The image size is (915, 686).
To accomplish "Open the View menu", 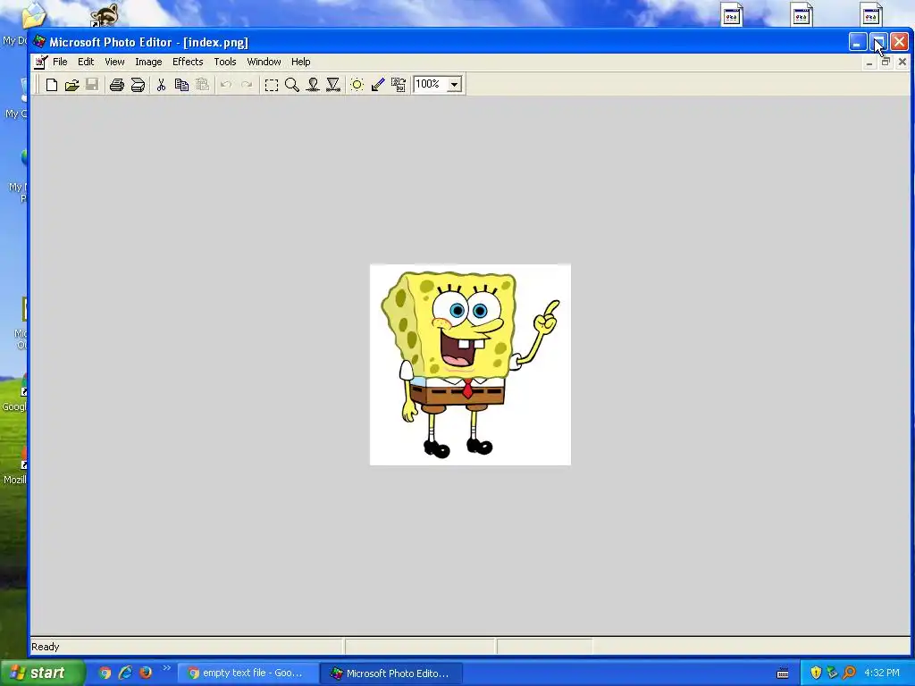I will click(114, 62).
